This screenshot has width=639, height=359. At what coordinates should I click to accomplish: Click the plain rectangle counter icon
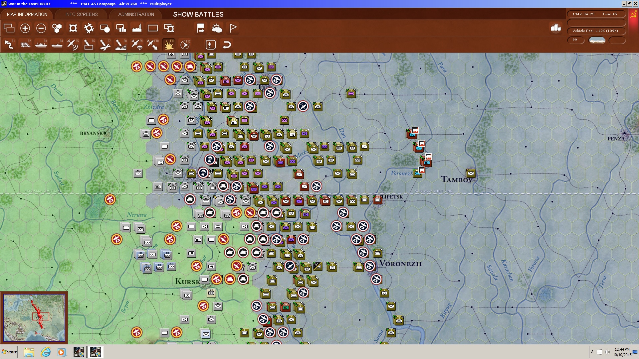click(x=153, y=28)
